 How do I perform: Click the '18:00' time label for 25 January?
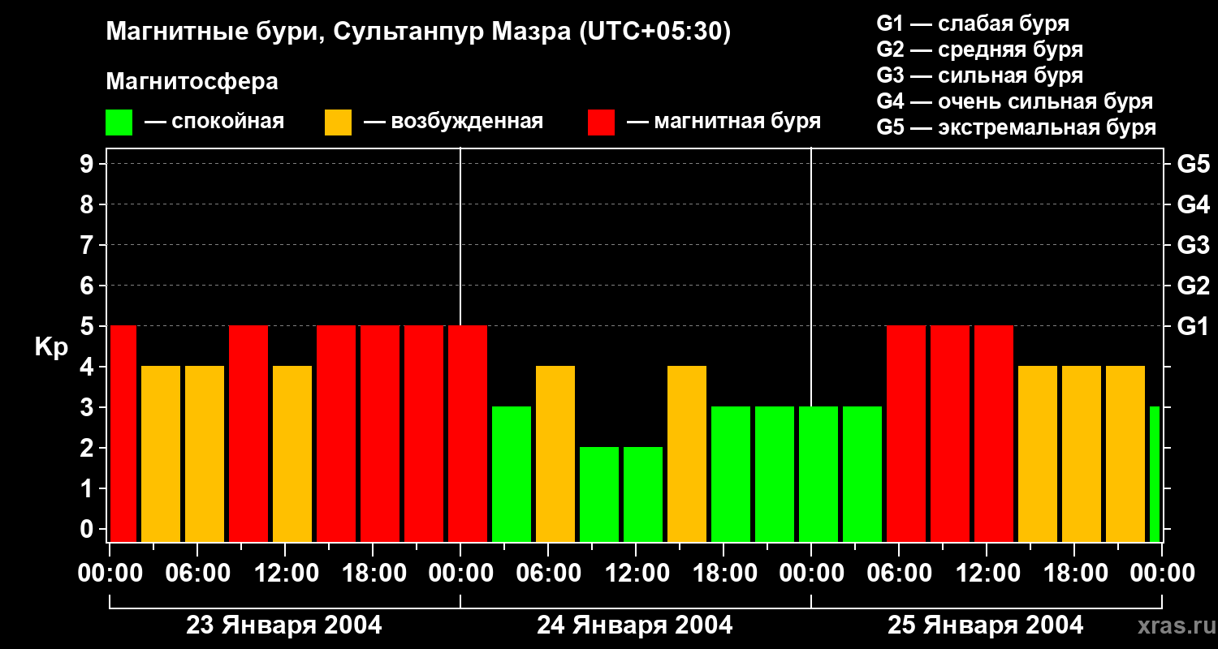point(1074,573)
